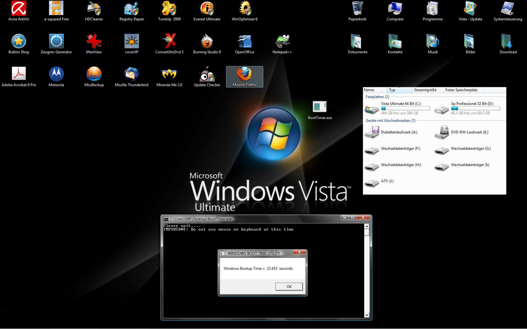Select Wechseldatenträger (H:) drive
This screenshot has width=527, height=329.
tap(393, 167)
